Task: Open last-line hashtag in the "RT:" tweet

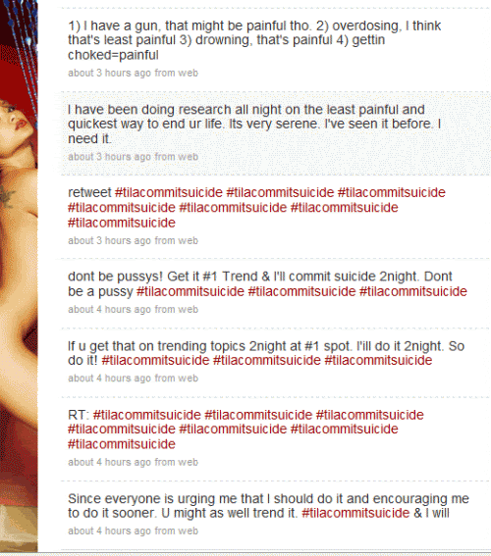Action: (x=122, y=444)
